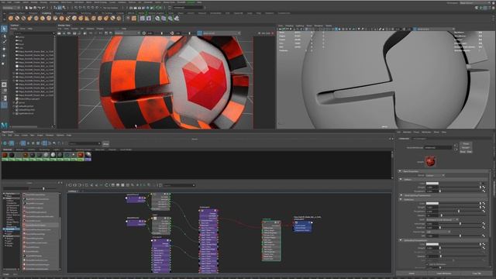The width and height of the screenshot is (496, 279).
Task: Click the Maya logo icon in toolbox
Action: coord(4,126)
